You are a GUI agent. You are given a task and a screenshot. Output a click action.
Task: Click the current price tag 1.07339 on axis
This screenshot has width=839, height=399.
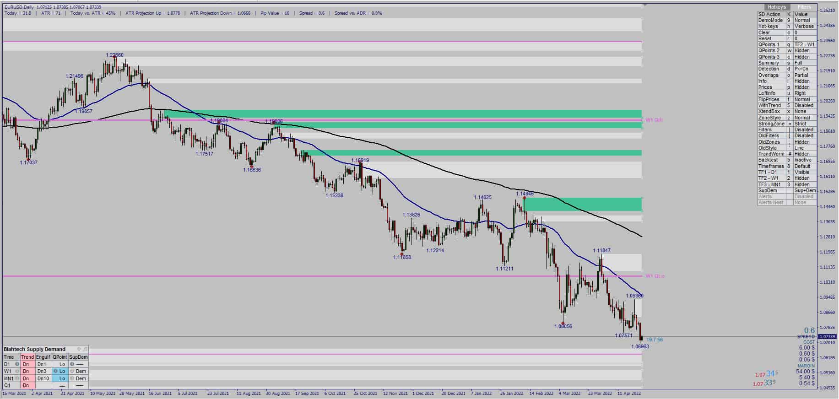(x=828, y=337)
